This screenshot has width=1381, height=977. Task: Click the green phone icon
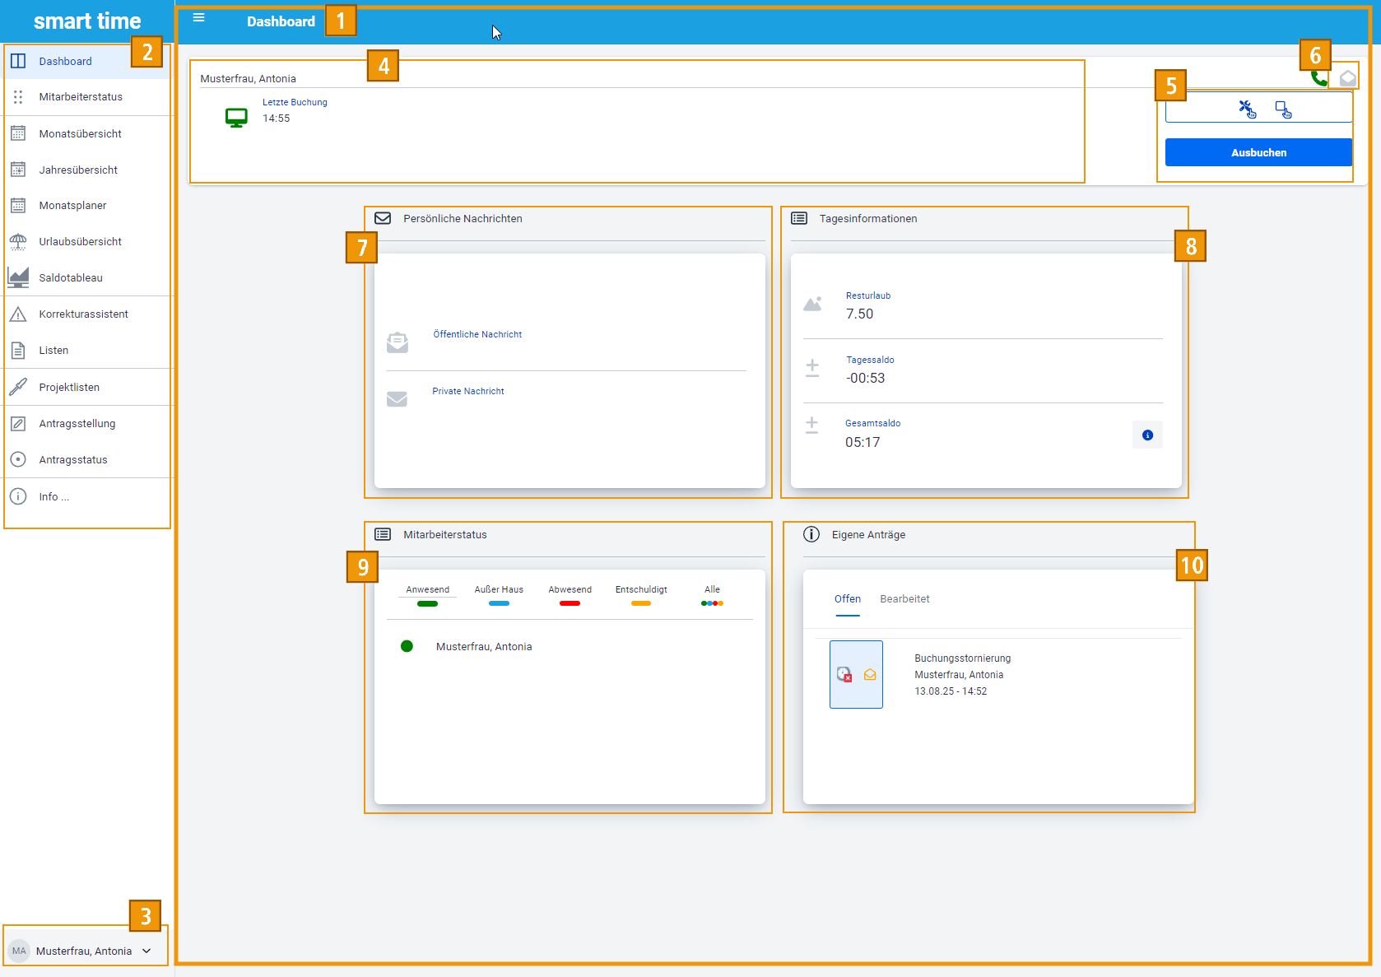click(1318, 78)
